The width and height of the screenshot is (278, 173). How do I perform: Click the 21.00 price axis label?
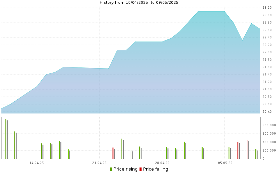click(x=267, y=89)
